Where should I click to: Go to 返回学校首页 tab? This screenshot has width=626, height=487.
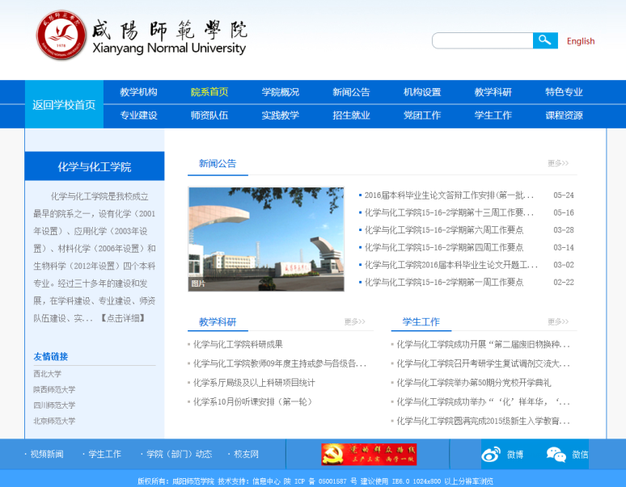pos(64,105)
